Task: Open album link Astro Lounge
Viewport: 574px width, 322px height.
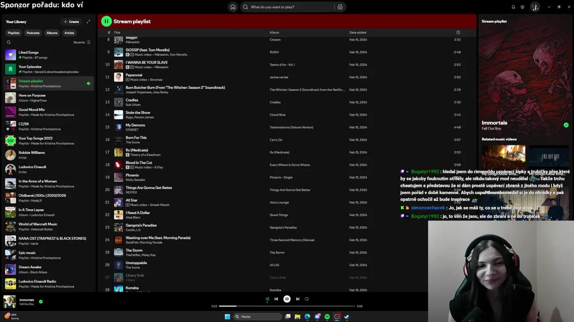Action: coord(279,202)
